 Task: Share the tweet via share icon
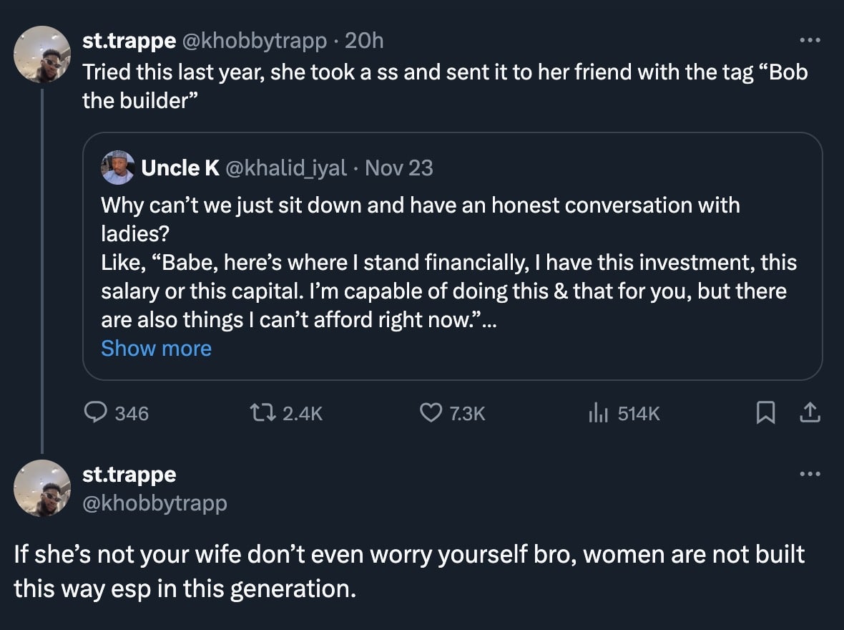point(809,413)
